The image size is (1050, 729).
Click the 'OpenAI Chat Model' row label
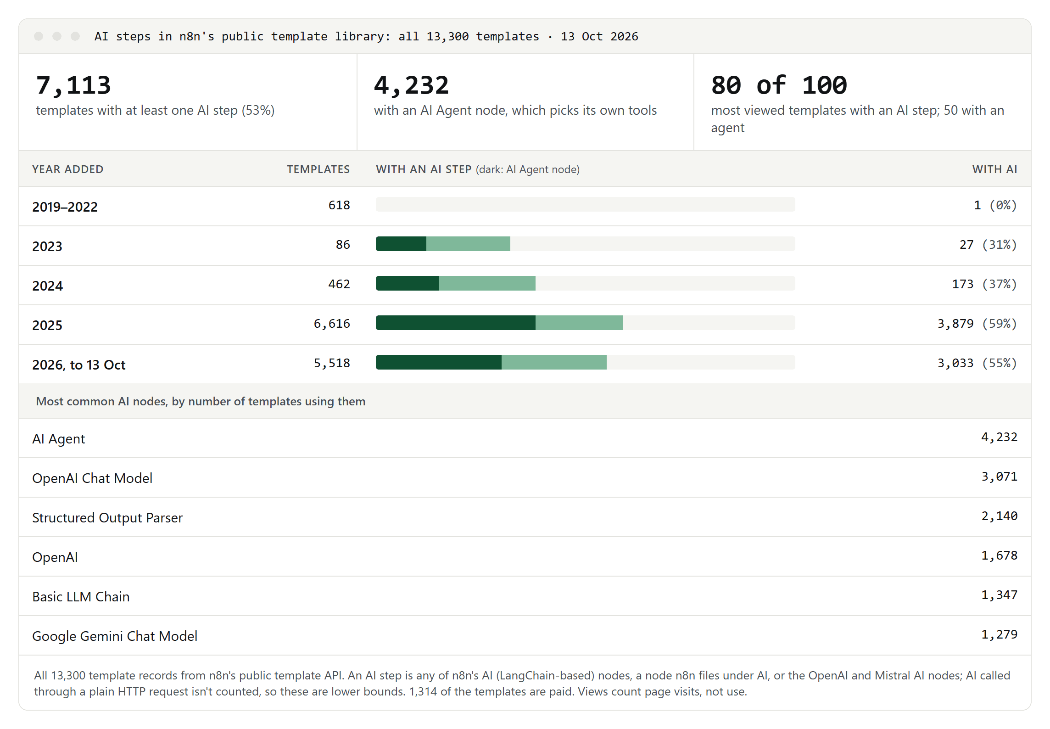click(x=92, y=478)
